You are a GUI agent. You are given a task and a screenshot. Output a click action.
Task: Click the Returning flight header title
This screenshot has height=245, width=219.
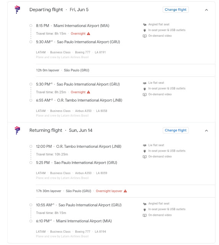(46, 130)
